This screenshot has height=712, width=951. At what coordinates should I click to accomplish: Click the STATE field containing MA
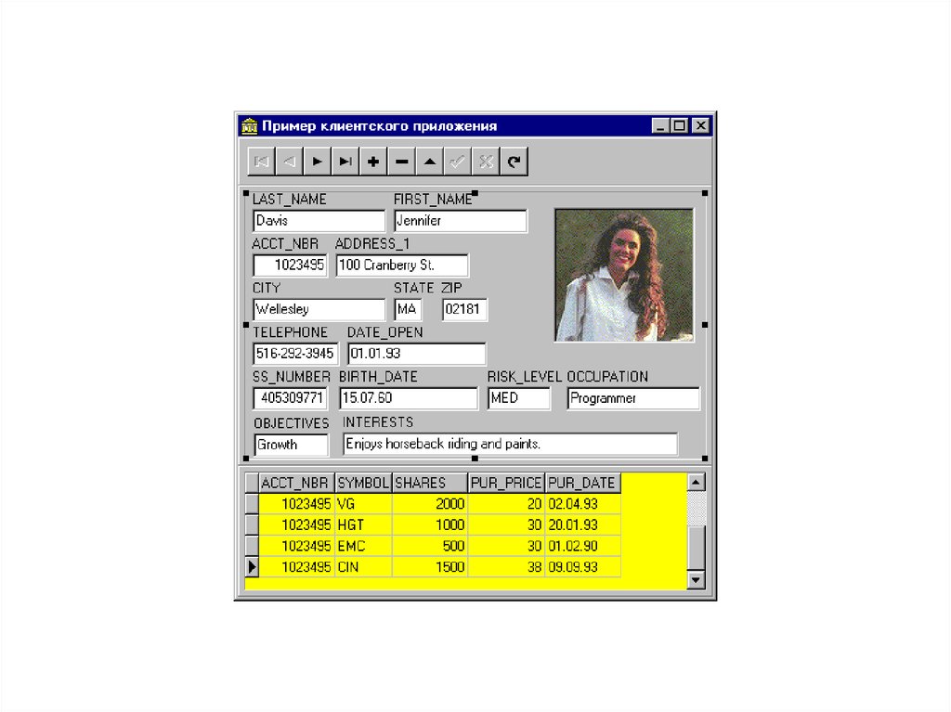408,309
